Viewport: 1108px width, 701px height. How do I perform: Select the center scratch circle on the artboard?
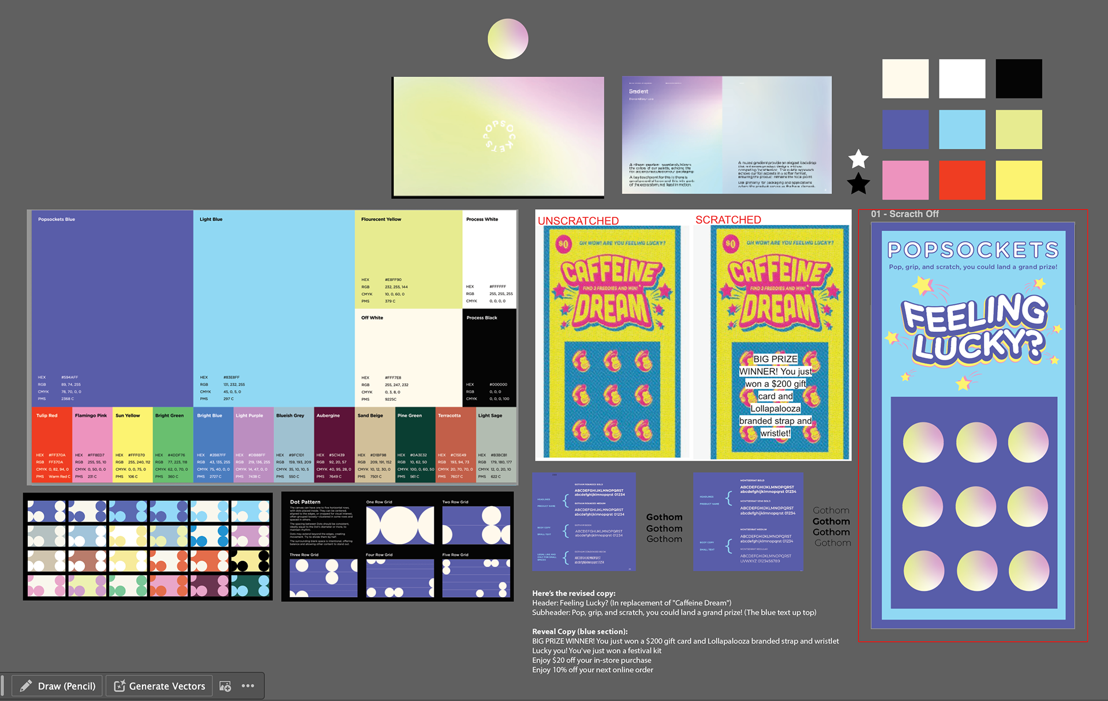click(x=976, y=507)
